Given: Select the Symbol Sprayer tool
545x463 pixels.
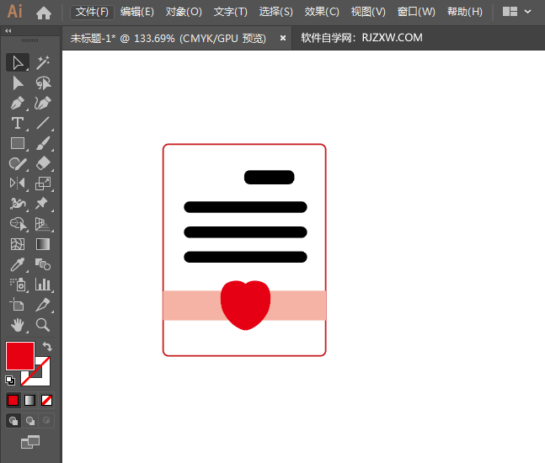Looking at the screenshot, I should pyautogui.click(x=18, y=285).
